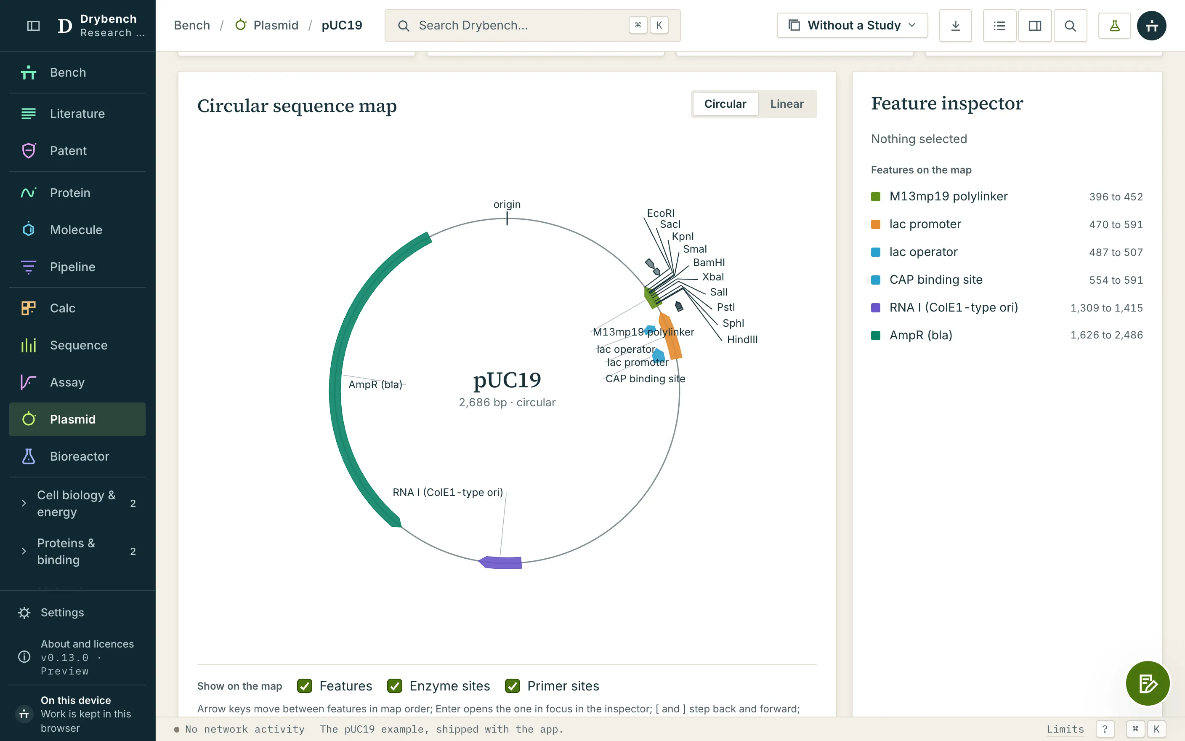1185x741 pixels.
Task: Open the Sequence module
Action: pos(77,345)
